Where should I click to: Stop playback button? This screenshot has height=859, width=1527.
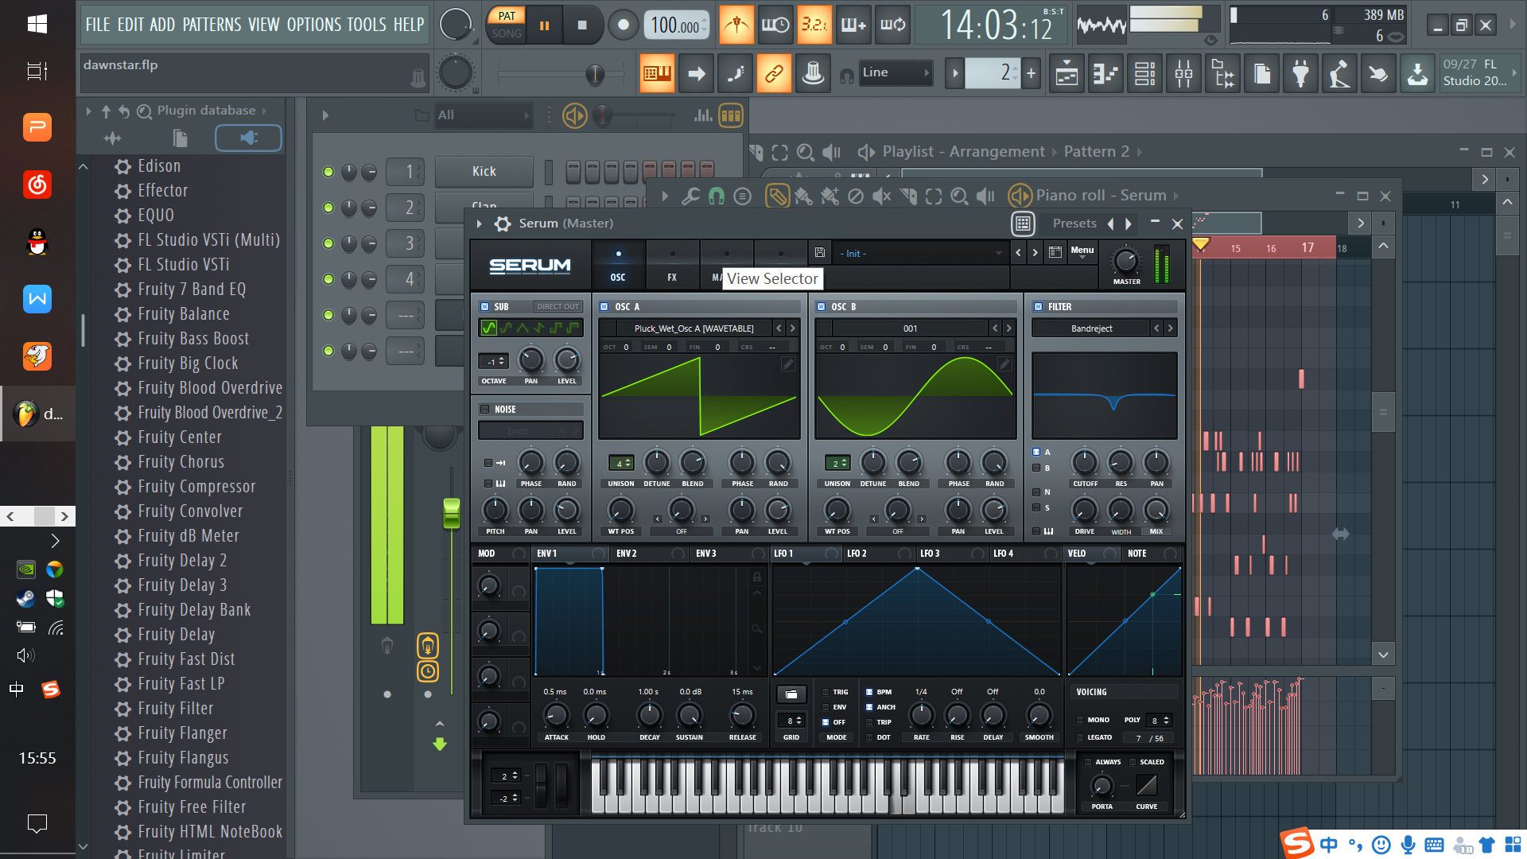(x=582, y=25)
